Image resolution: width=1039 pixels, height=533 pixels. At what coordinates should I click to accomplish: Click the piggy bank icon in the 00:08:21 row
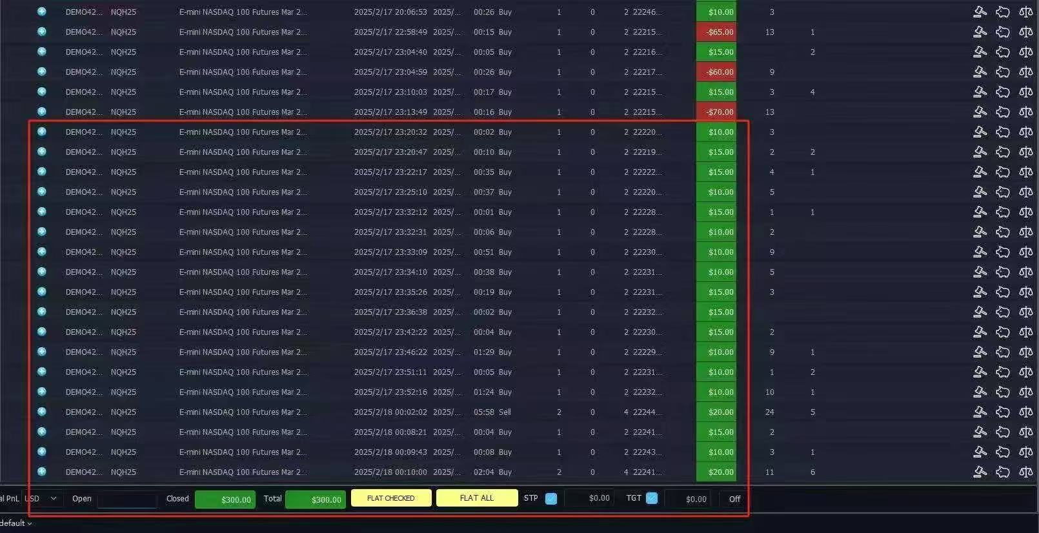(1003, 432)
